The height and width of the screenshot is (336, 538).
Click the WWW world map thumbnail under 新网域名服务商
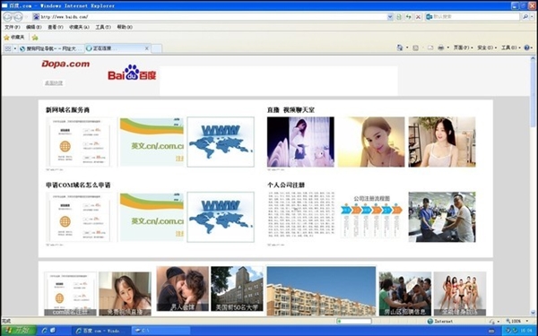coord(221,142)
